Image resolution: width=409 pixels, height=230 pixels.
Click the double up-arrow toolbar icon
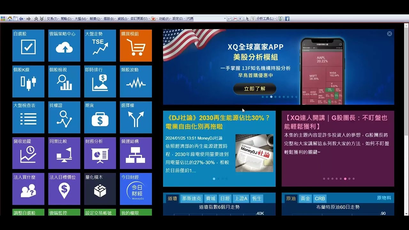coord(36,19)
